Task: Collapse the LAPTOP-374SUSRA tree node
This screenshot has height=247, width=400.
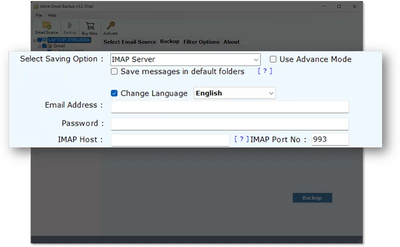Action: tap(34, 40)
